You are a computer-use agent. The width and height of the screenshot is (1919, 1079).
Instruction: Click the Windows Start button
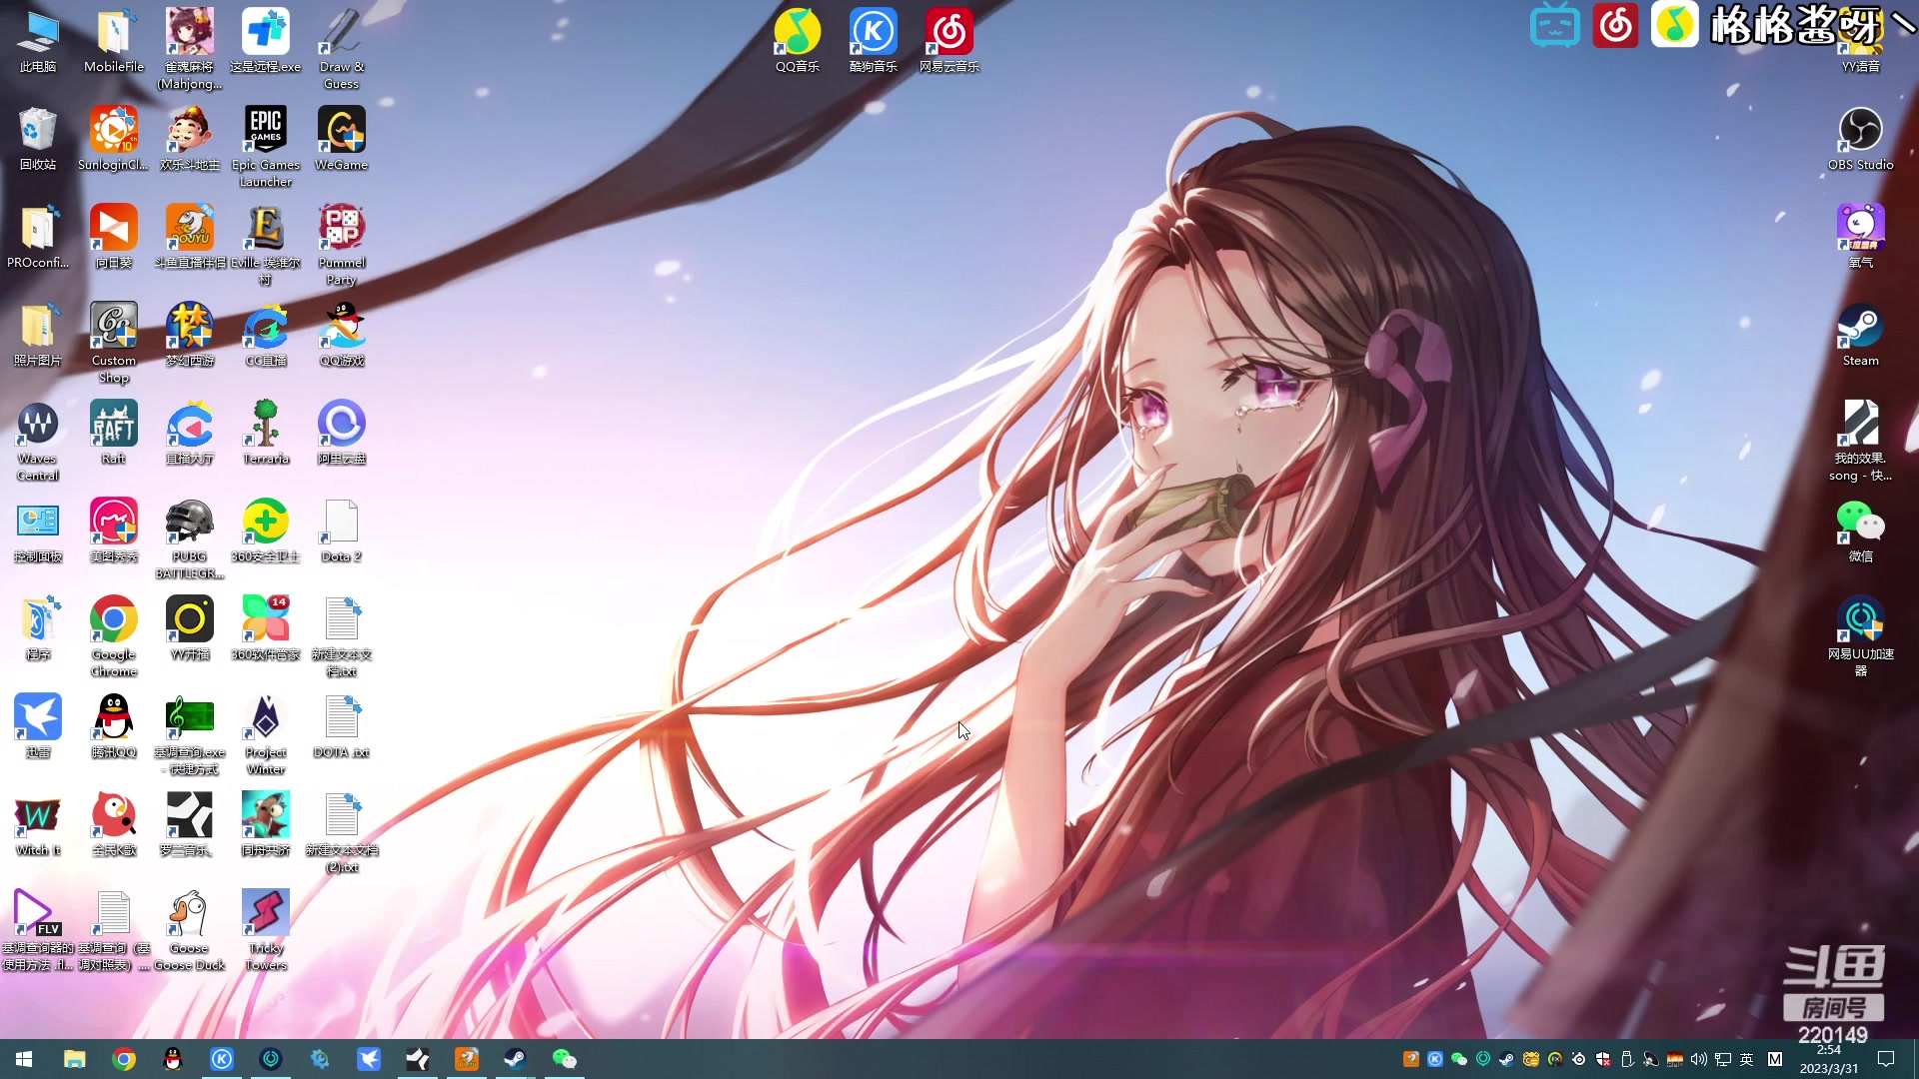[24, 1059]
